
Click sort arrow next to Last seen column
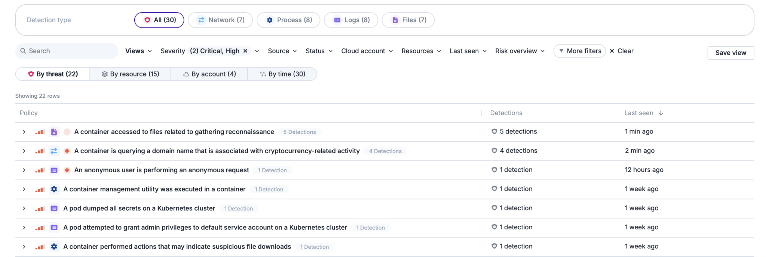[x=661, y=113]
